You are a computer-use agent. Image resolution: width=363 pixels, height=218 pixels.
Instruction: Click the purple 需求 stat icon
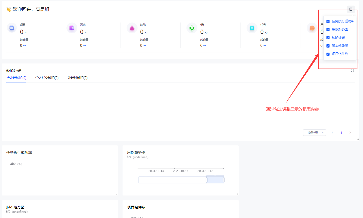(x=72, y=28)
